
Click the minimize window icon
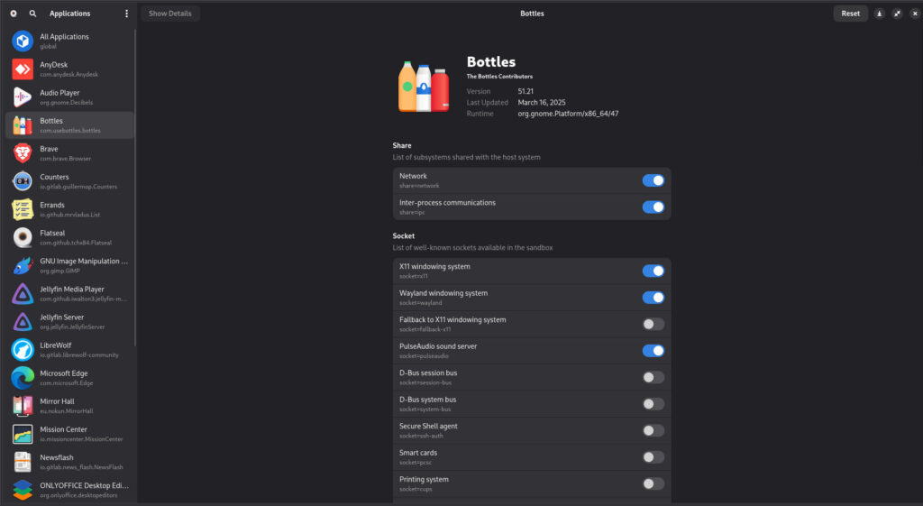coord(879,14)
